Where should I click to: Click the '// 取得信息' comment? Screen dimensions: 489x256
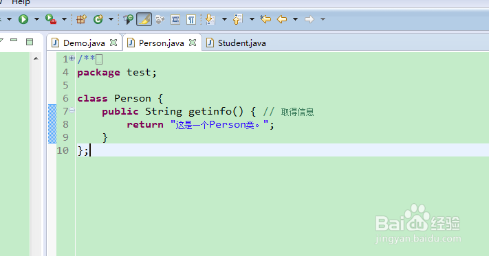click(x=288, y=112)
